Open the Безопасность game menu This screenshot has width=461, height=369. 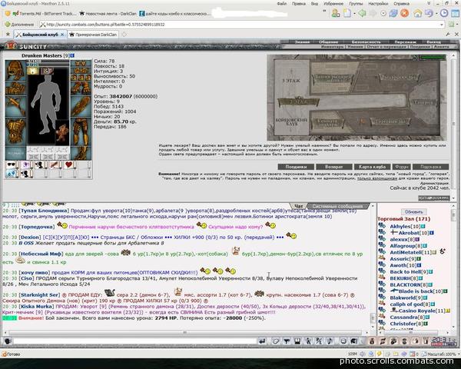pyautogui.click(x=366, y=42)
